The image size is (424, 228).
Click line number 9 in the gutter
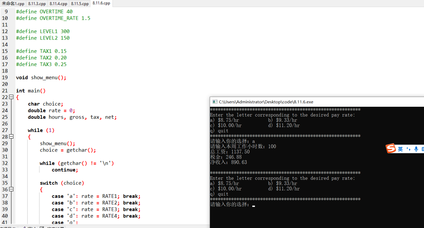pyautogui.click(x=6, y=12)
